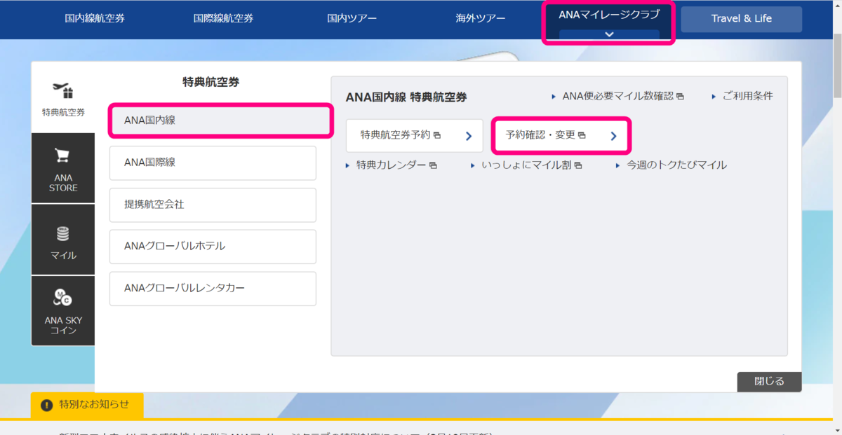
Task: Choose ANAグローバルホテル in the list
Action: point(213,247)
